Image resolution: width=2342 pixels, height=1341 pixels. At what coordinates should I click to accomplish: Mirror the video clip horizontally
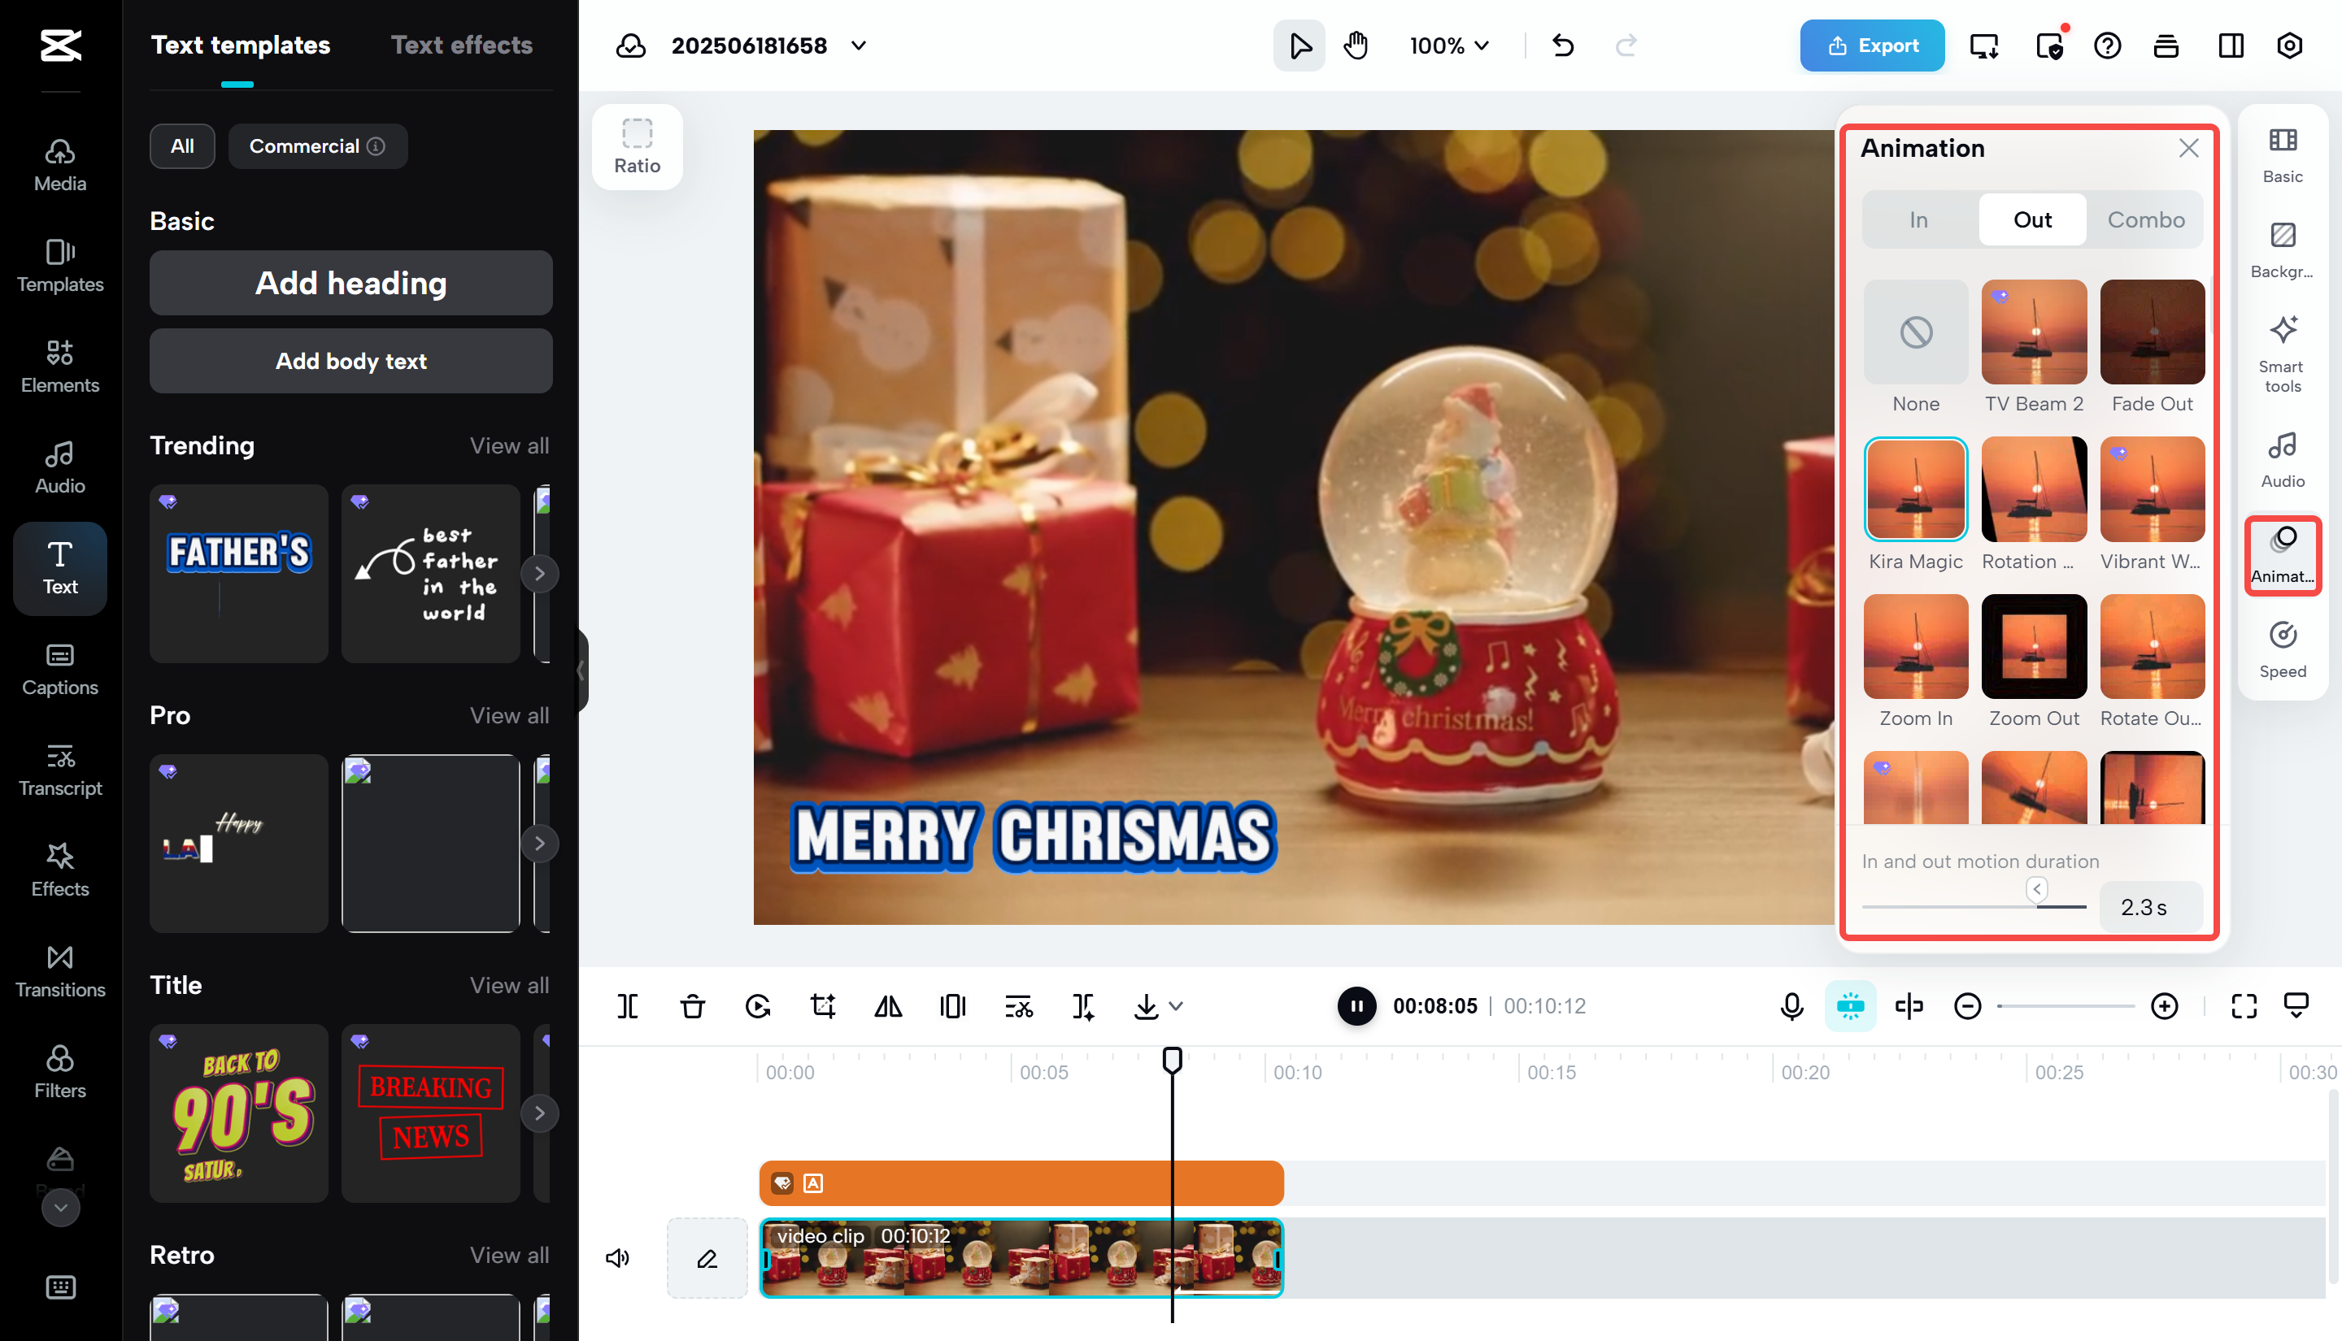coord(887,1006)
